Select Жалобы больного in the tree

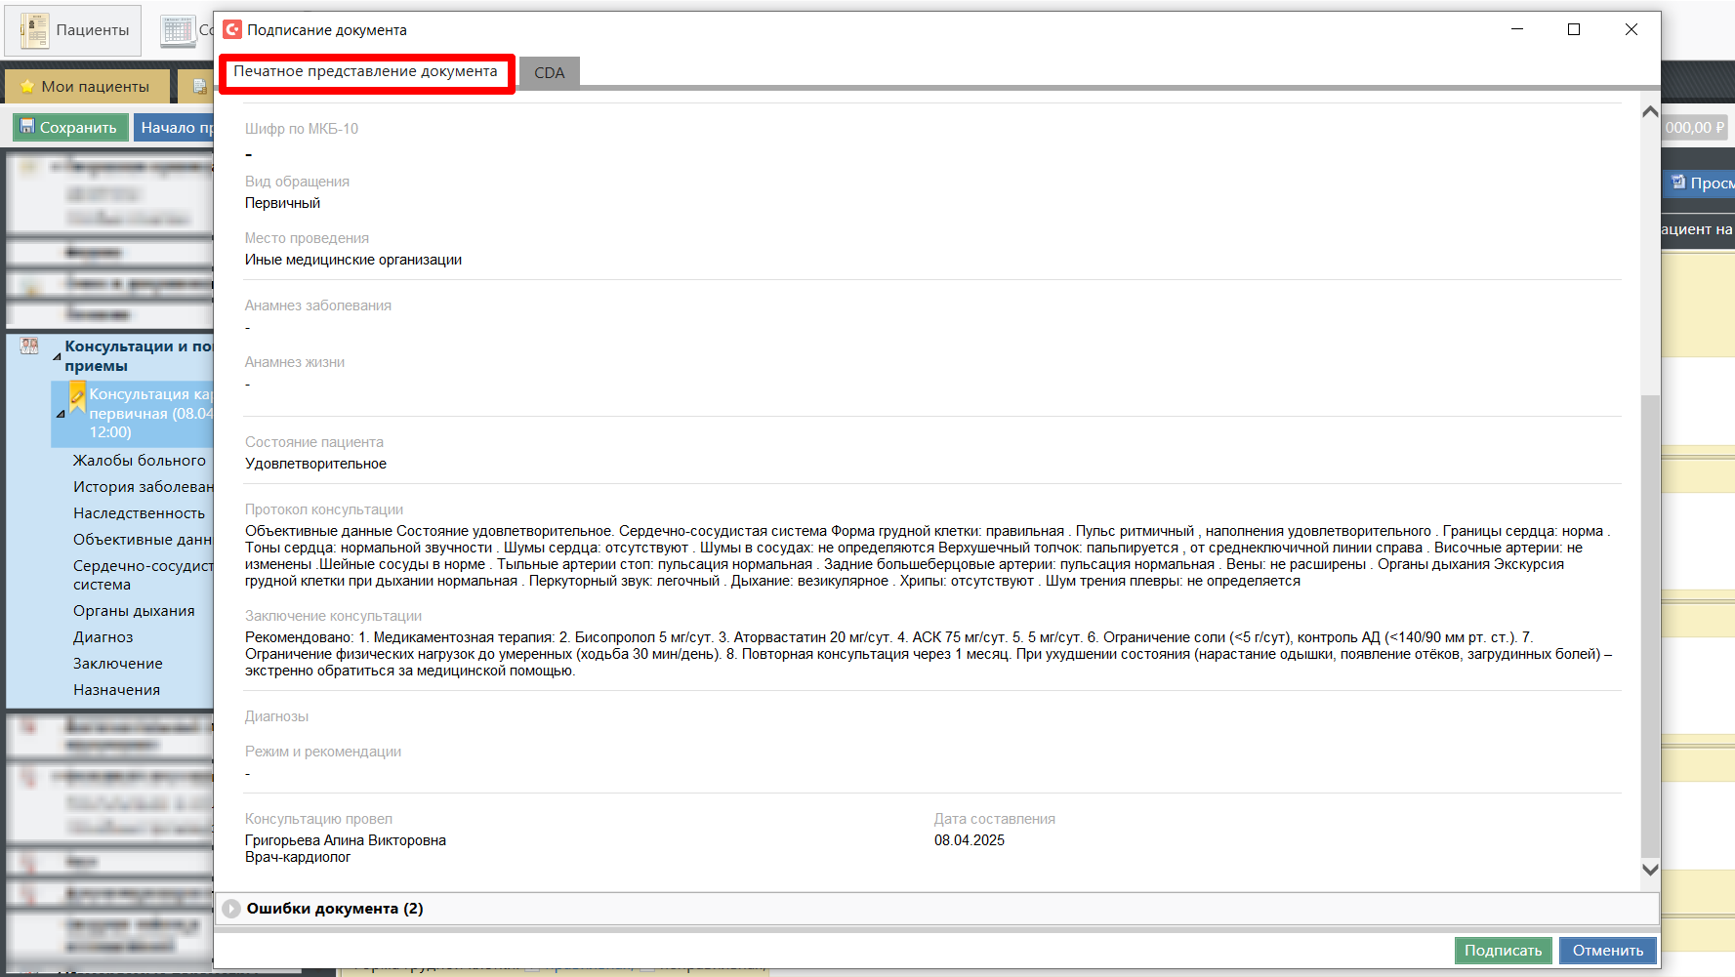139,461
